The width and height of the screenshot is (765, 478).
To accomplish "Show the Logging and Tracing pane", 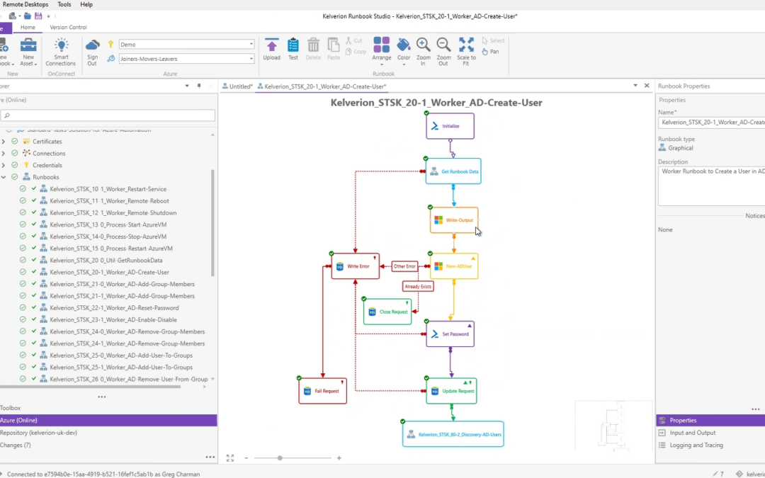I will (710, 445).
